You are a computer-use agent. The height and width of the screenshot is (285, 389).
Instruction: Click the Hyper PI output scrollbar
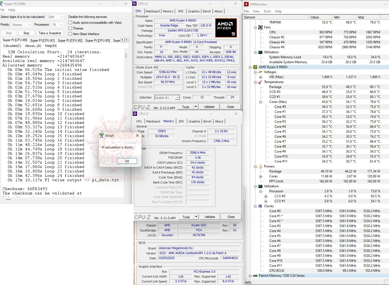pos(126,55)
